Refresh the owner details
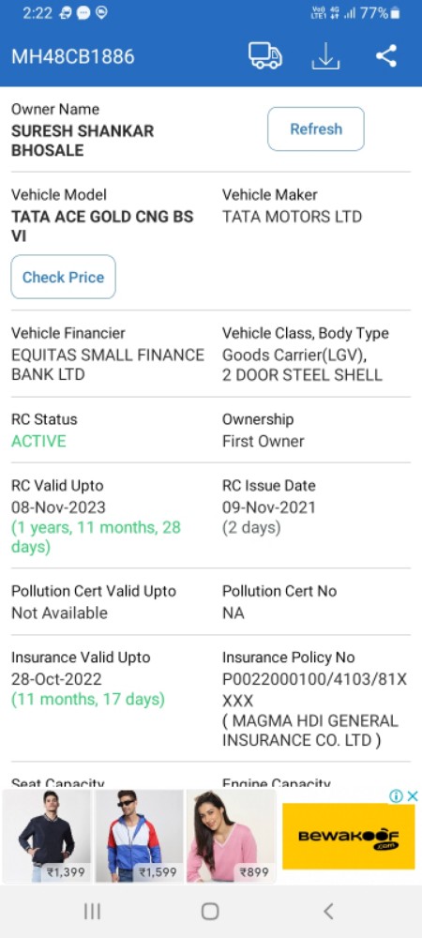This screenshot has height=938, width=422. point(316,129)
